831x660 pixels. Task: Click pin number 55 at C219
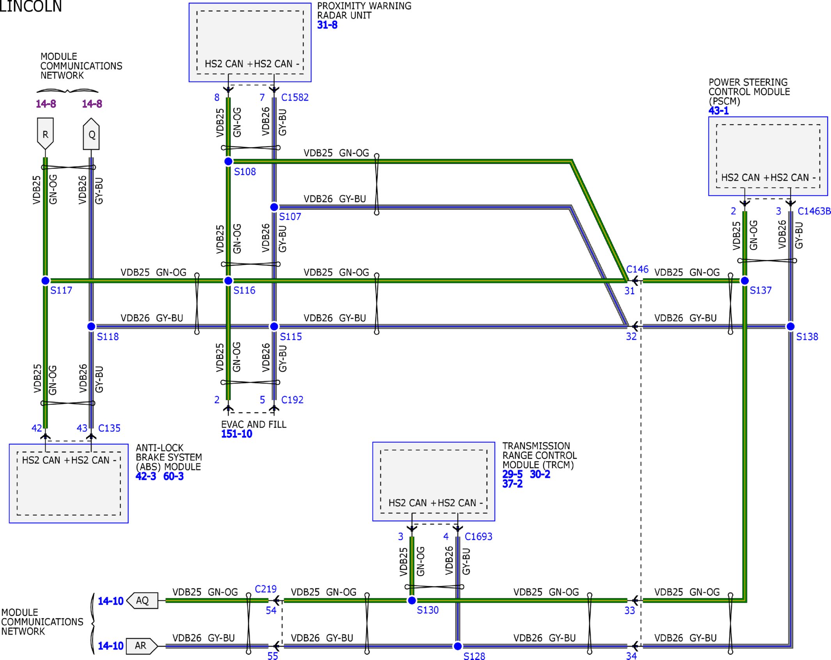pyautogui.click(x=273, y=656)
